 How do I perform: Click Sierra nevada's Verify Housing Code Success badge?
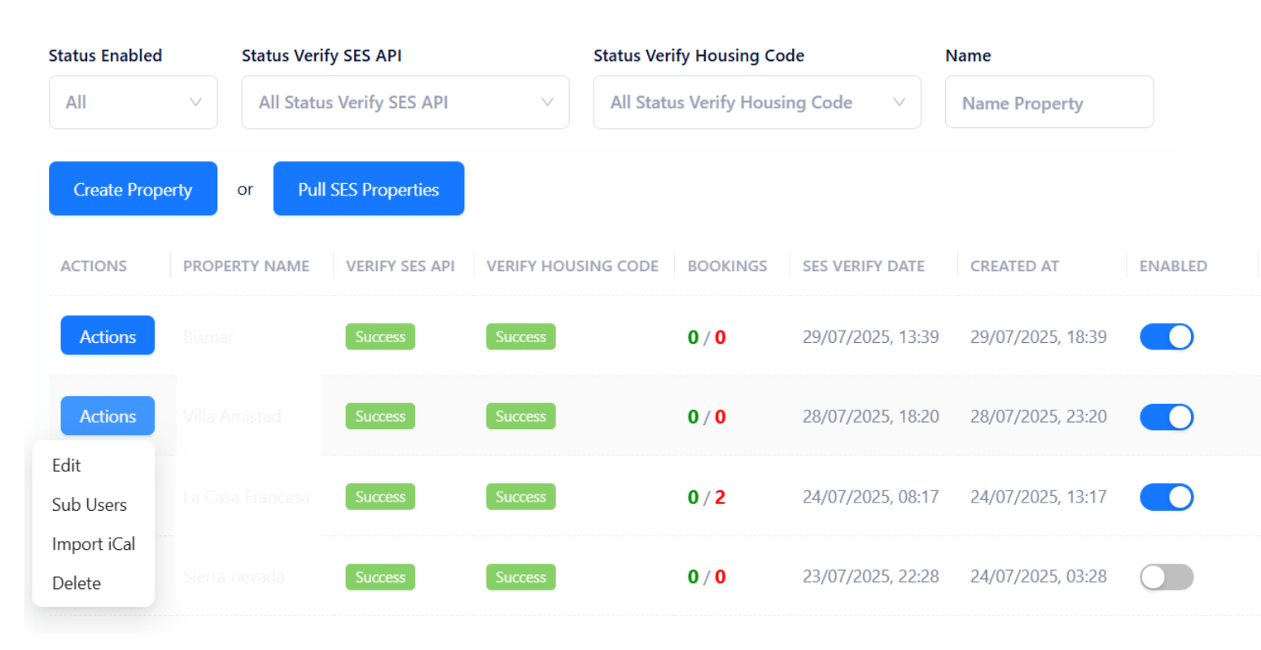click(520, 577)
